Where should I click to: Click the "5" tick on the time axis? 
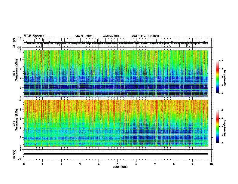pyautogui.click(x=117, y=164)
